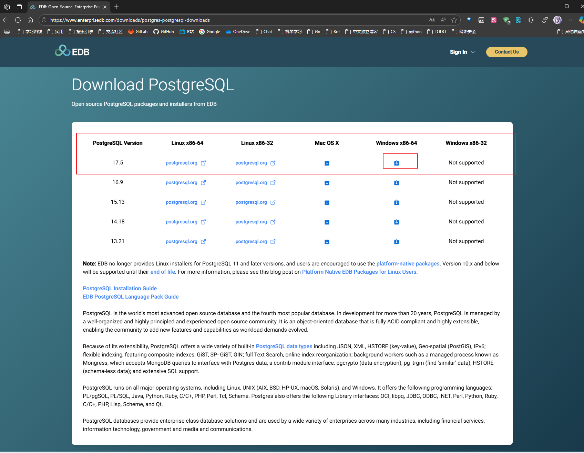Open the tab actions menu icon
Image resolution: width=584 pixels, height=453 pixels.
tap(19, 7)
